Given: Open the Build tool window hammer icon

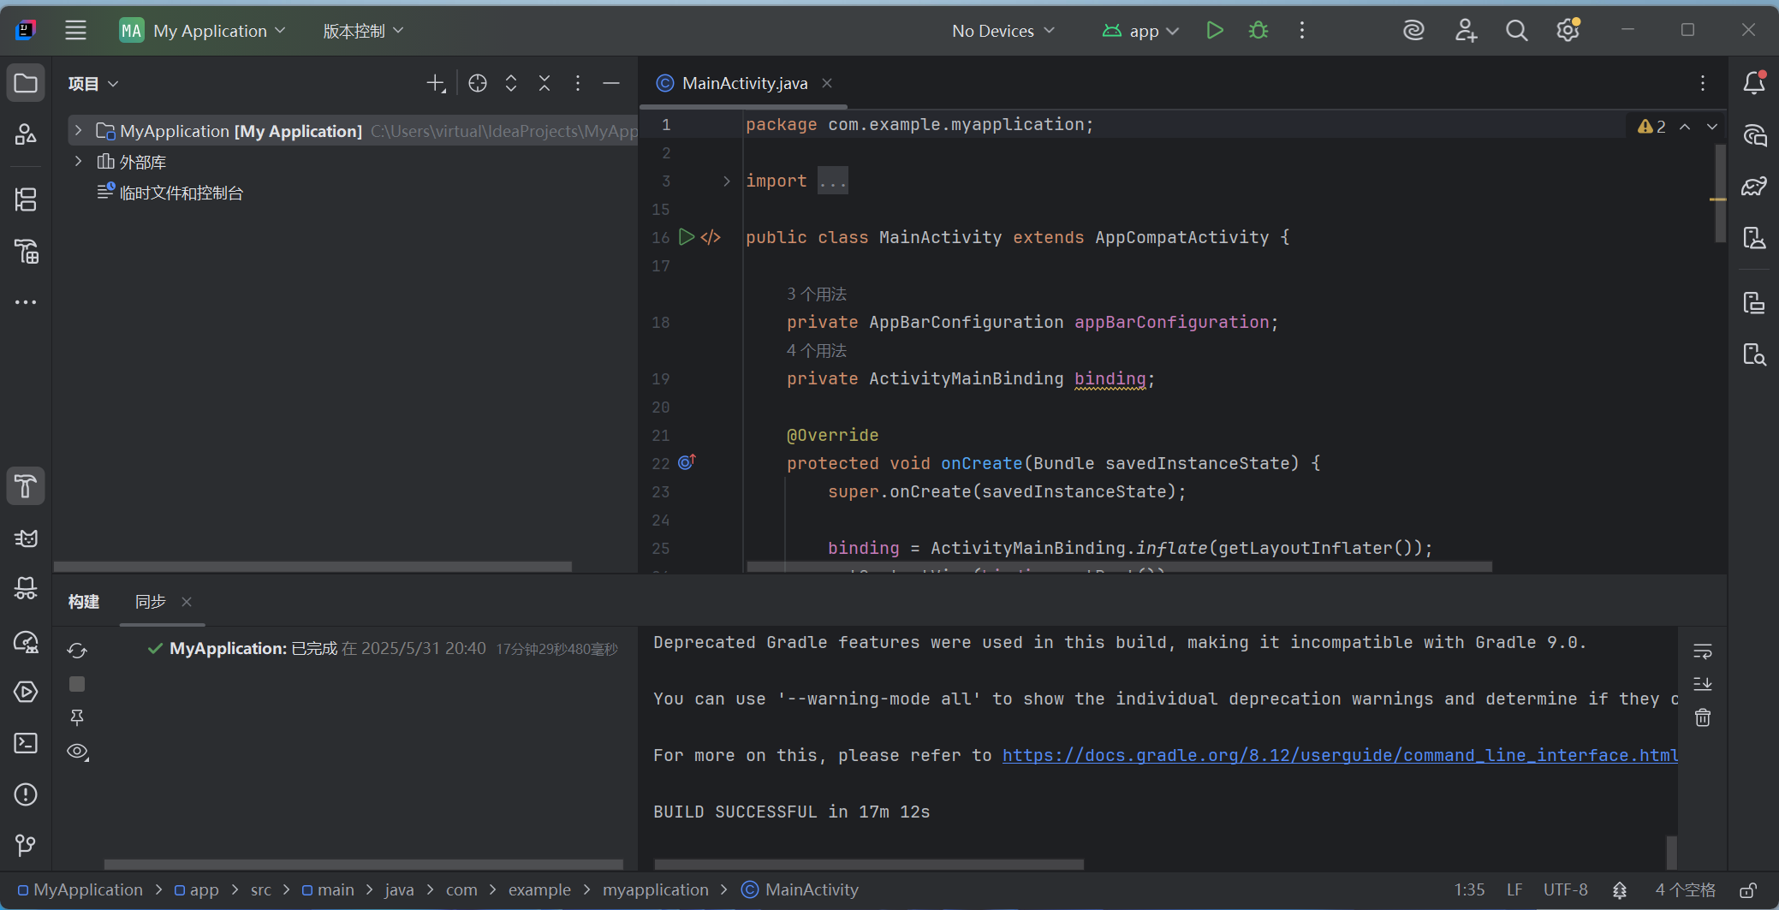Looking at the screenshot, I should [x=26, y=486].
